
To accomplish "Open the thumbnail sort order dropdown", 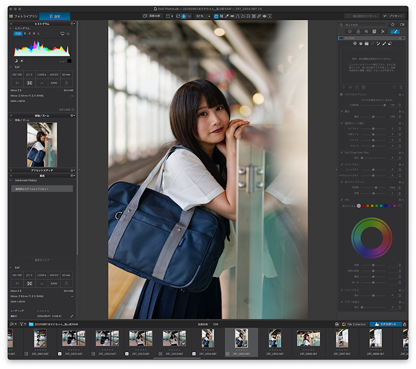I will click(14, 324).
